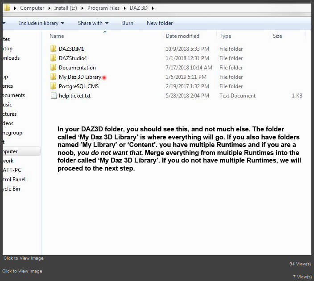Select Network in the navigation pane
The height and width of the screenshot is (281, 314).
tap(8, 161)
